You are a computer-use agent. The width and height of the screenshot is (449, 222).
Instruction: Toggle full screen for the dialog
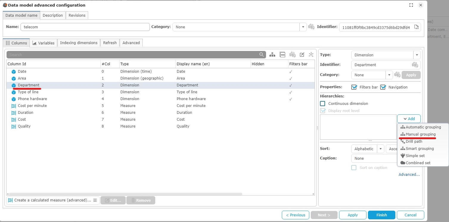411,5
